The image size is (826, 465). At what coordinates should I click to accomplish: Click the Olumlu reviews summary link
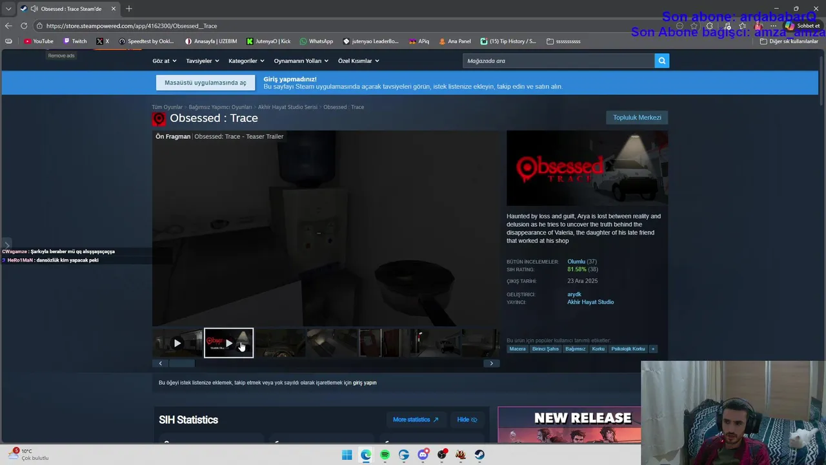tap(576, 262)
